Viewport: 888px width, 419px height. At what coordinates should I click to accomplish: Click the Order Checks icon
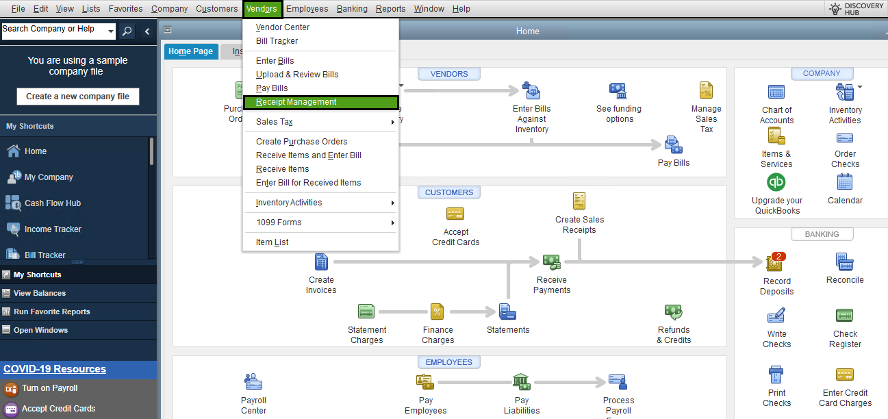(x=844, y=137)
